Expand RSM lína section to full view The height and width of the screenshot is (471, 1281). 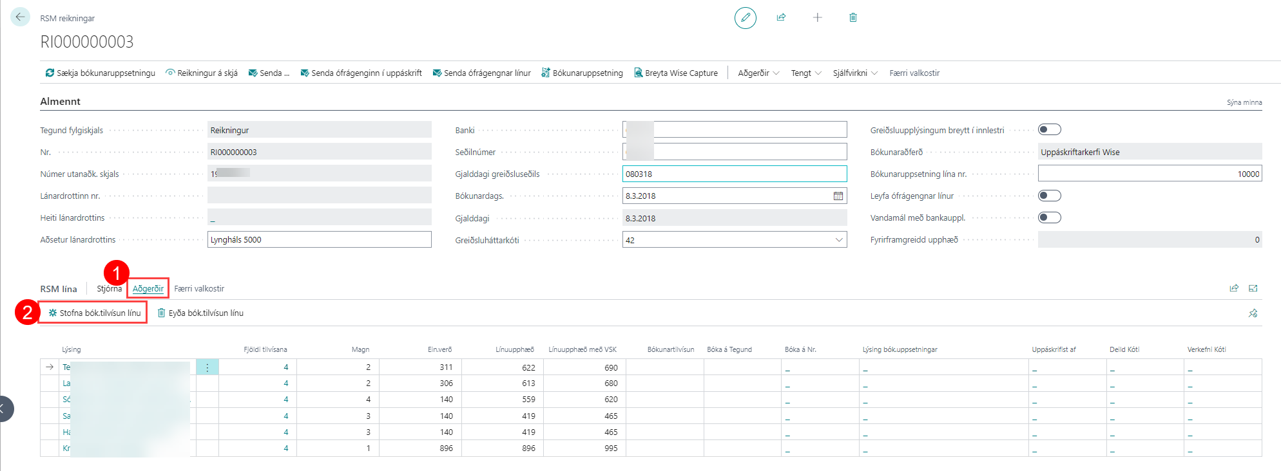click(1253, 288)
